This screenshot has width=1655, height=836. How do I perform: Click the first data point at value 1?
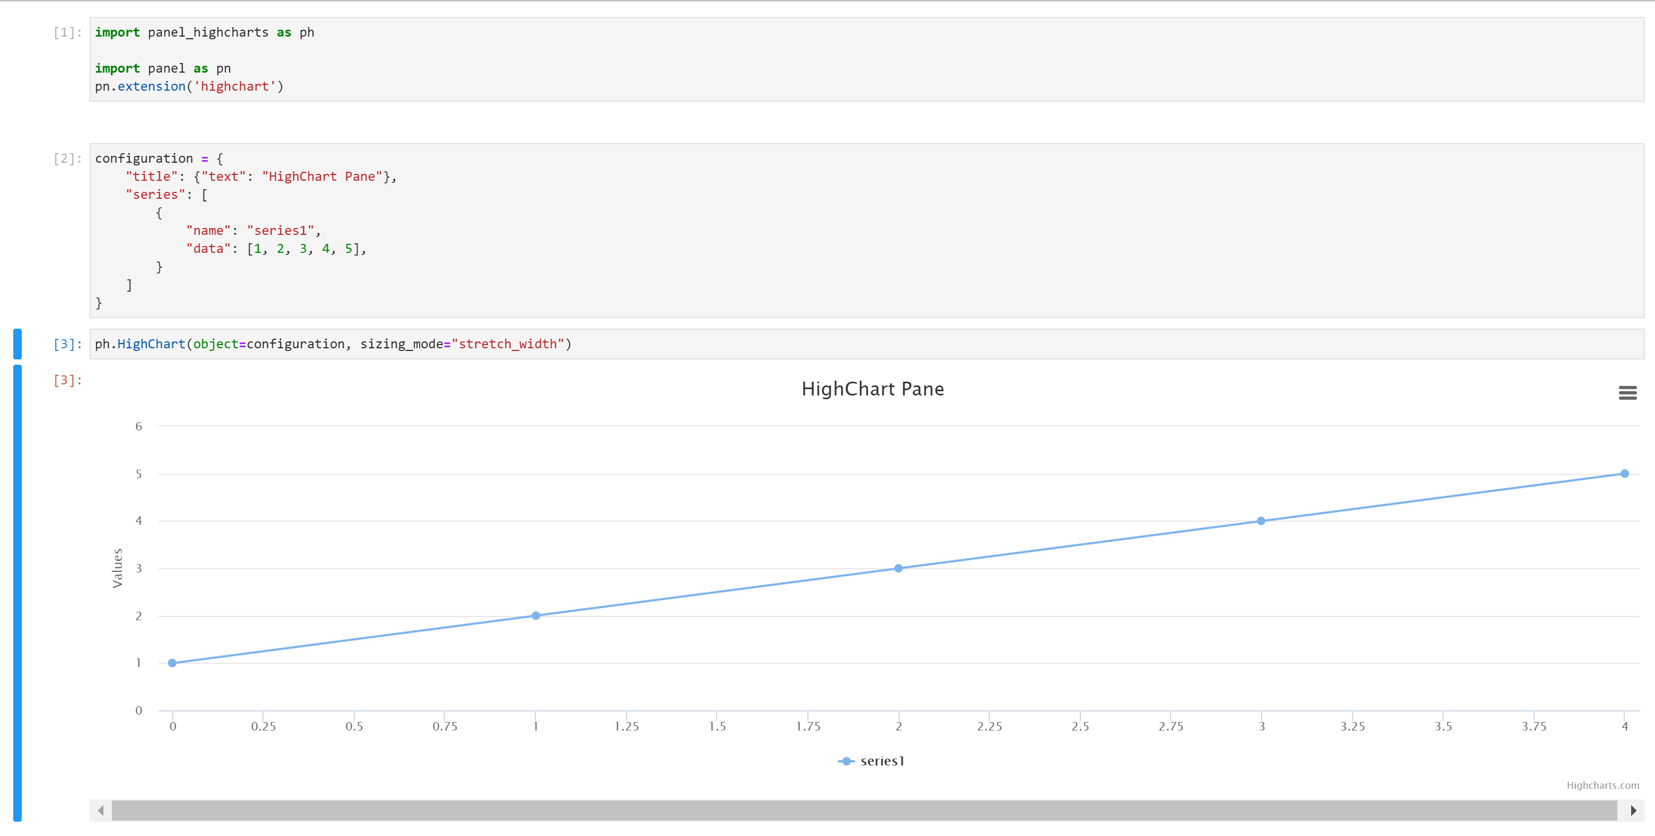[x=172, y=663]
